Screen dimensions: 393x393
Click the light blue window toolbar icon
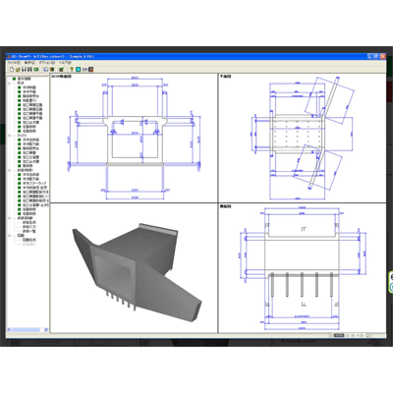(46, 70)
